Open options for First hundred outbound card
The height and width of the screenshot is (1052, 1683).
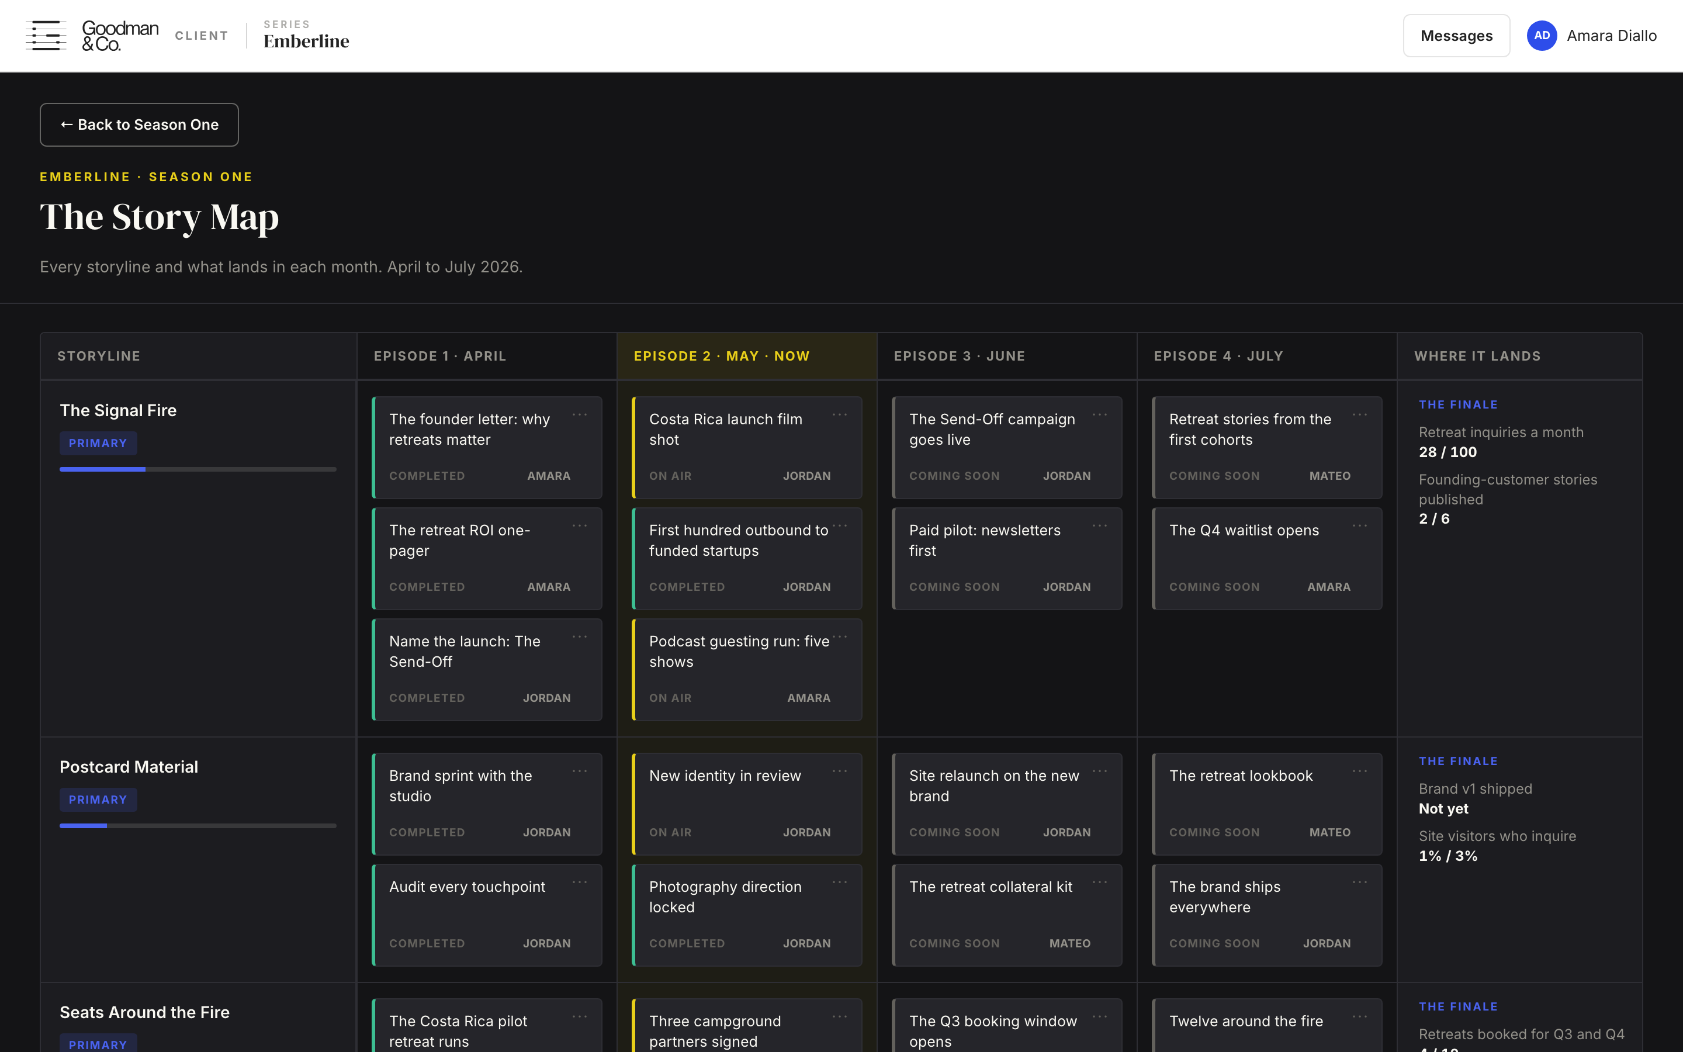(x=839, y=526)
